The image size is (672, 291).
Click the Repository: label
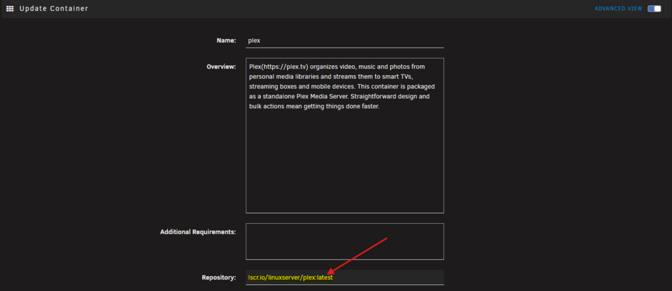click(x=218, y=278)
